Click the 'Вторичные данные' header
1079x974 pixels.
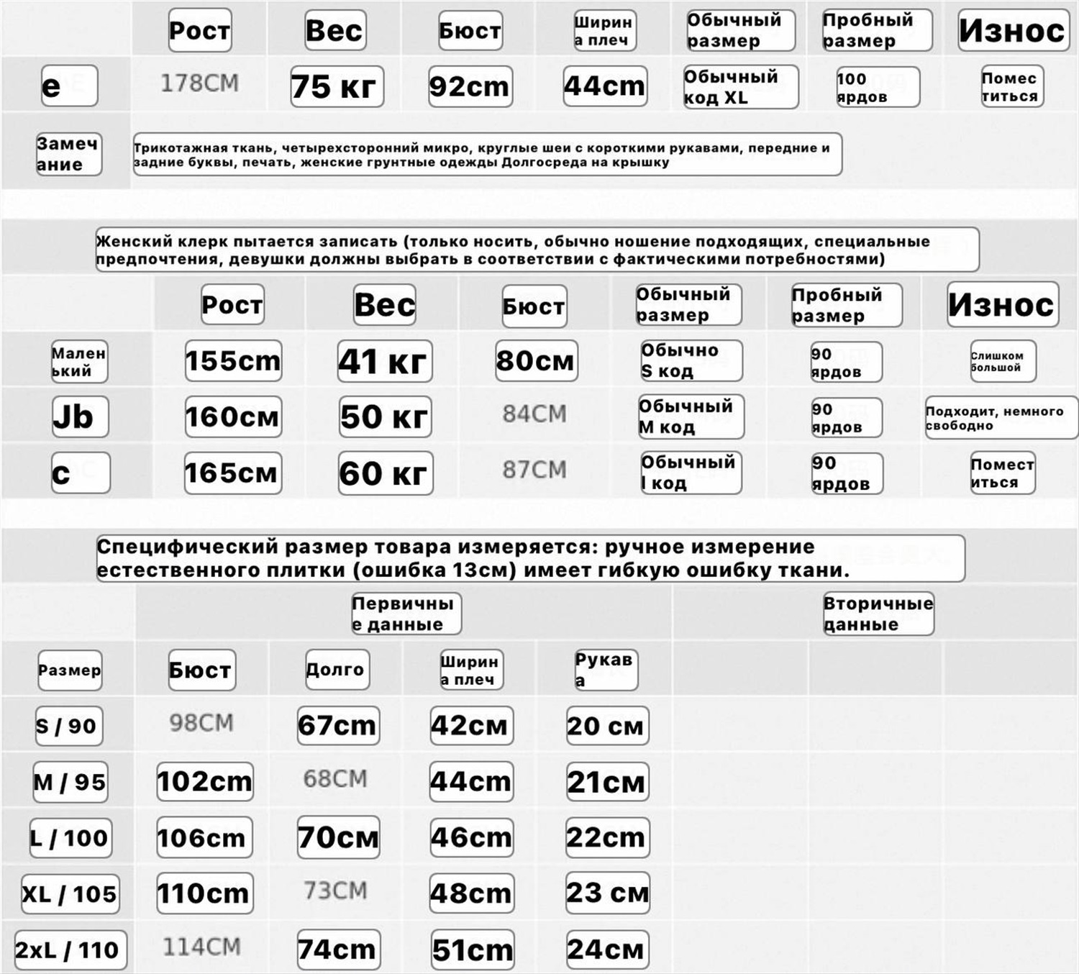(878, 614)
